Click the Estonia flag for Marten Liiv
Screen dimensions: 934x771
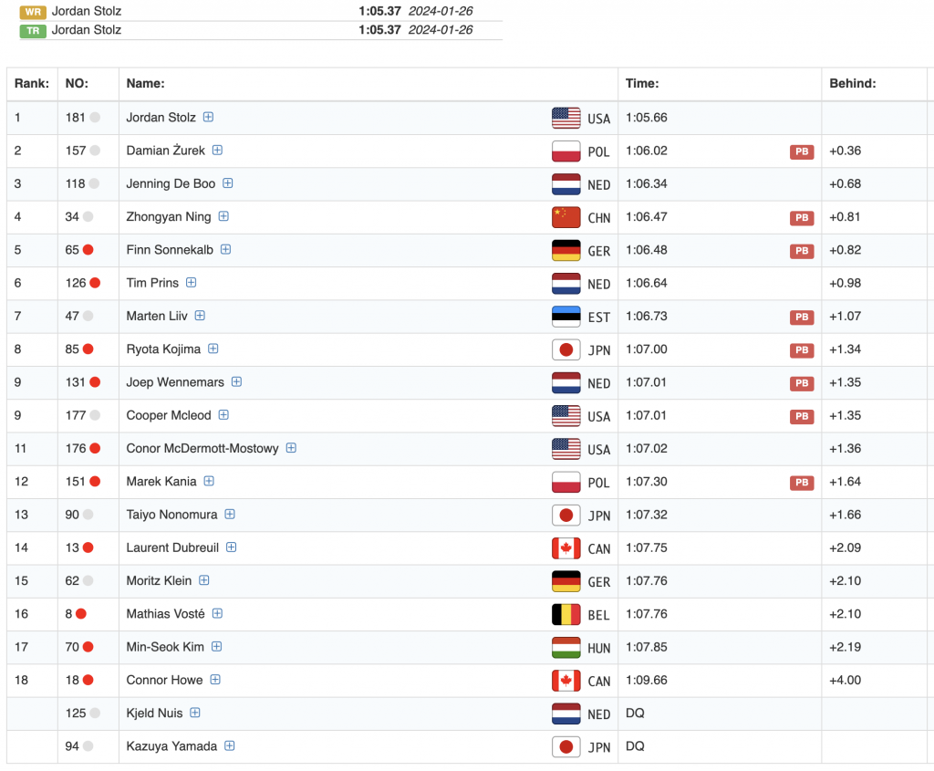tap(566, 317)
